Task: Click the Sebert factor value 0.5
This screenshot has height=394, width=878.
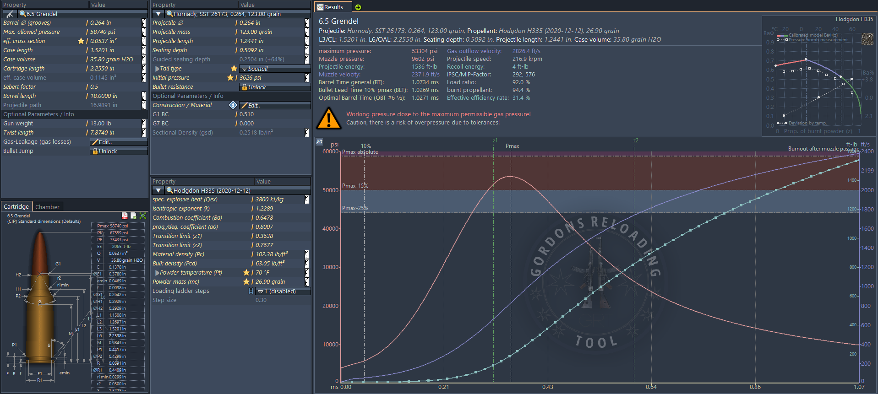Action: [94, 87]
